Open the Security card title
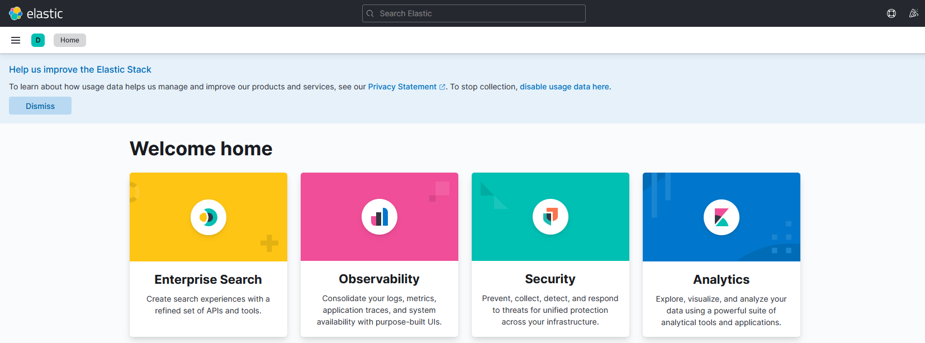The image size is (925, 343). point(551,279)
